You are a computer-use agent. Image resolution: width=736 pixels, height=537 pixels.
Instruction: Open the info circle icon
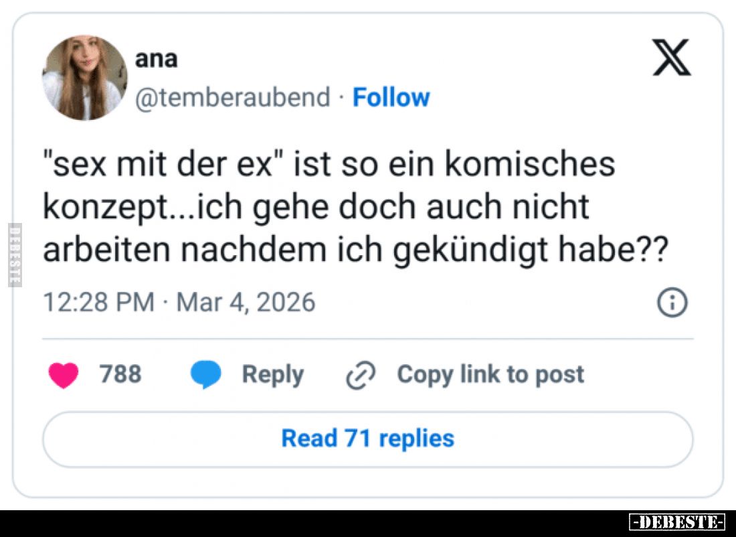coord(672,303)
